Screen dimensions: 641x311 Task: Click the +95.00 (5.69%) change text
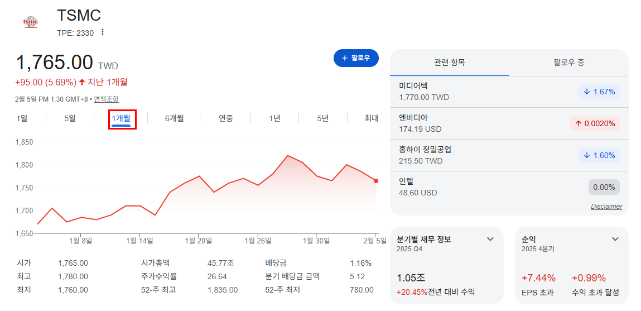(x=46, y=82)
